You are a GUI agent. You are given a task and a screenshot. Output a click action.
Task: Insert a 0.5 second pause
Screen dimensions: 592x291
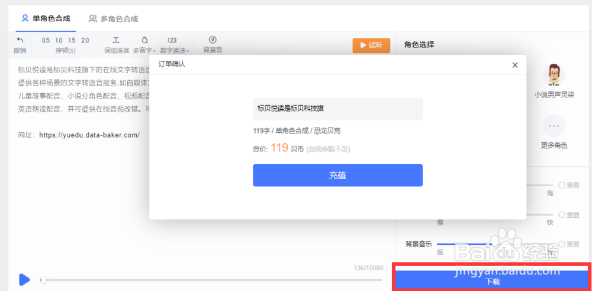[x=46, y=41]
